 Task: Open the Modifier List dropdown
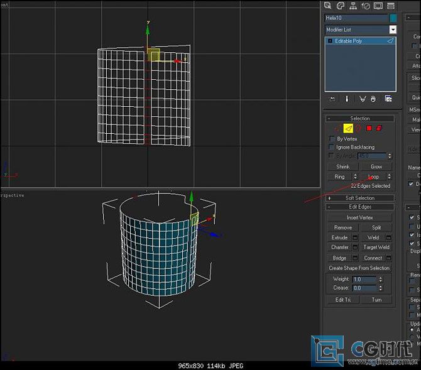click(x=393, y=30)
